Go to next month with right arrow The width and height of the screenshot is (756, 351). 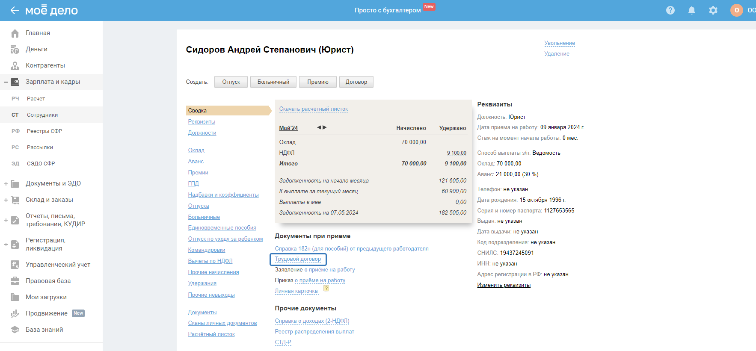(325, 127)
